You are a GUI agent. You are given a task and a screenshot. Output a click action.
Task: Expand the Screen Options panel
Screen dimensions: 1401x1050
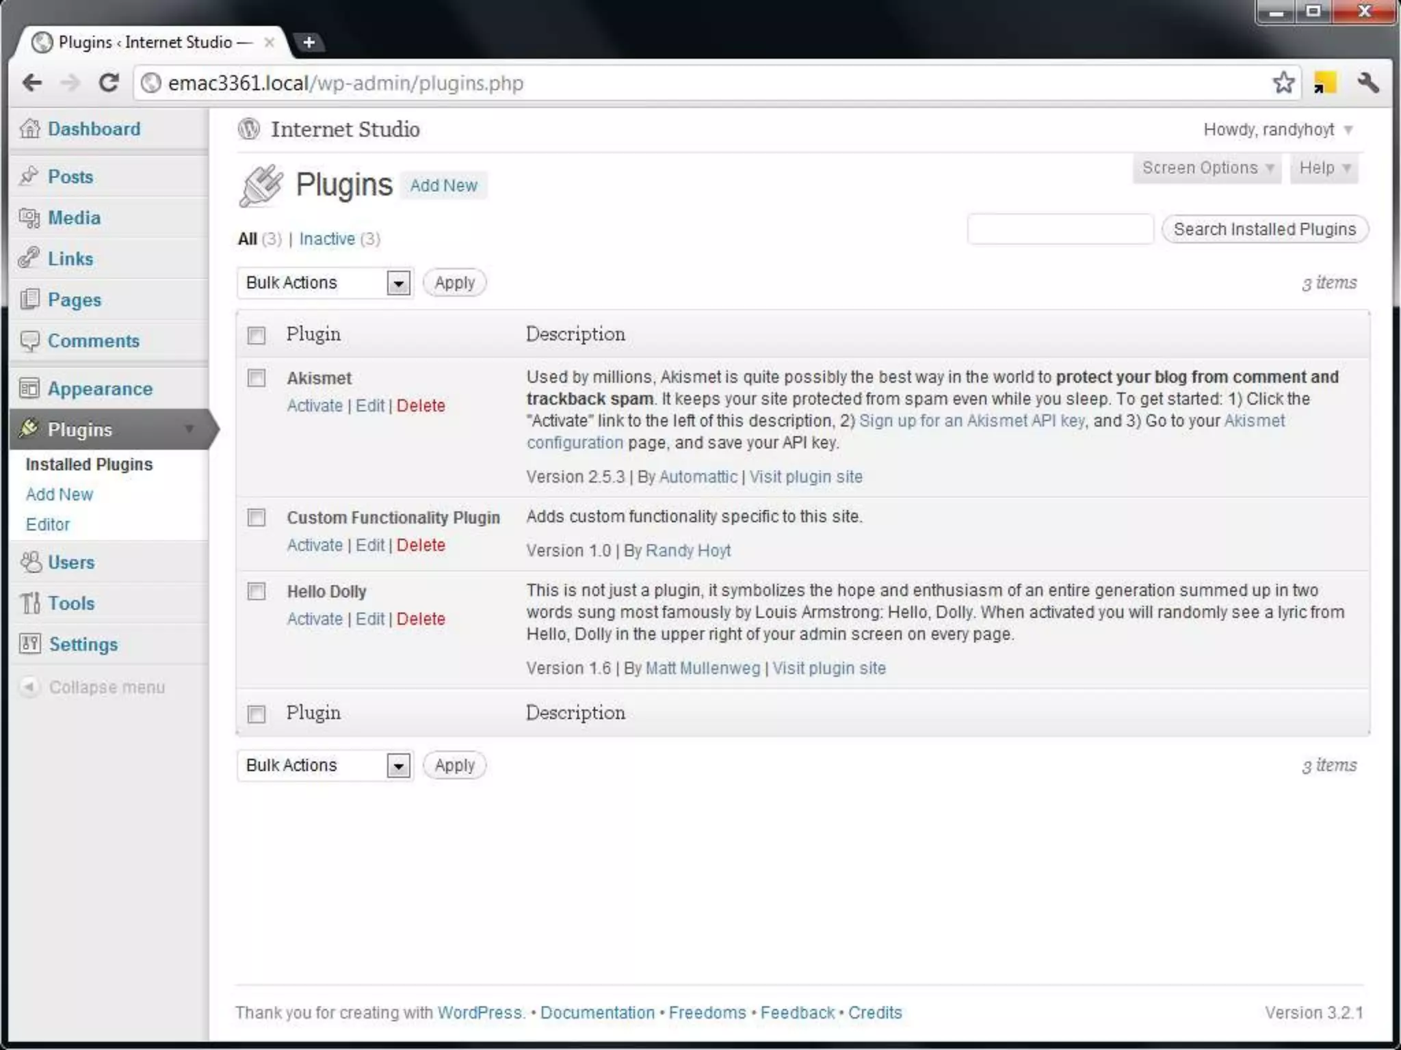pos(1207,168)
